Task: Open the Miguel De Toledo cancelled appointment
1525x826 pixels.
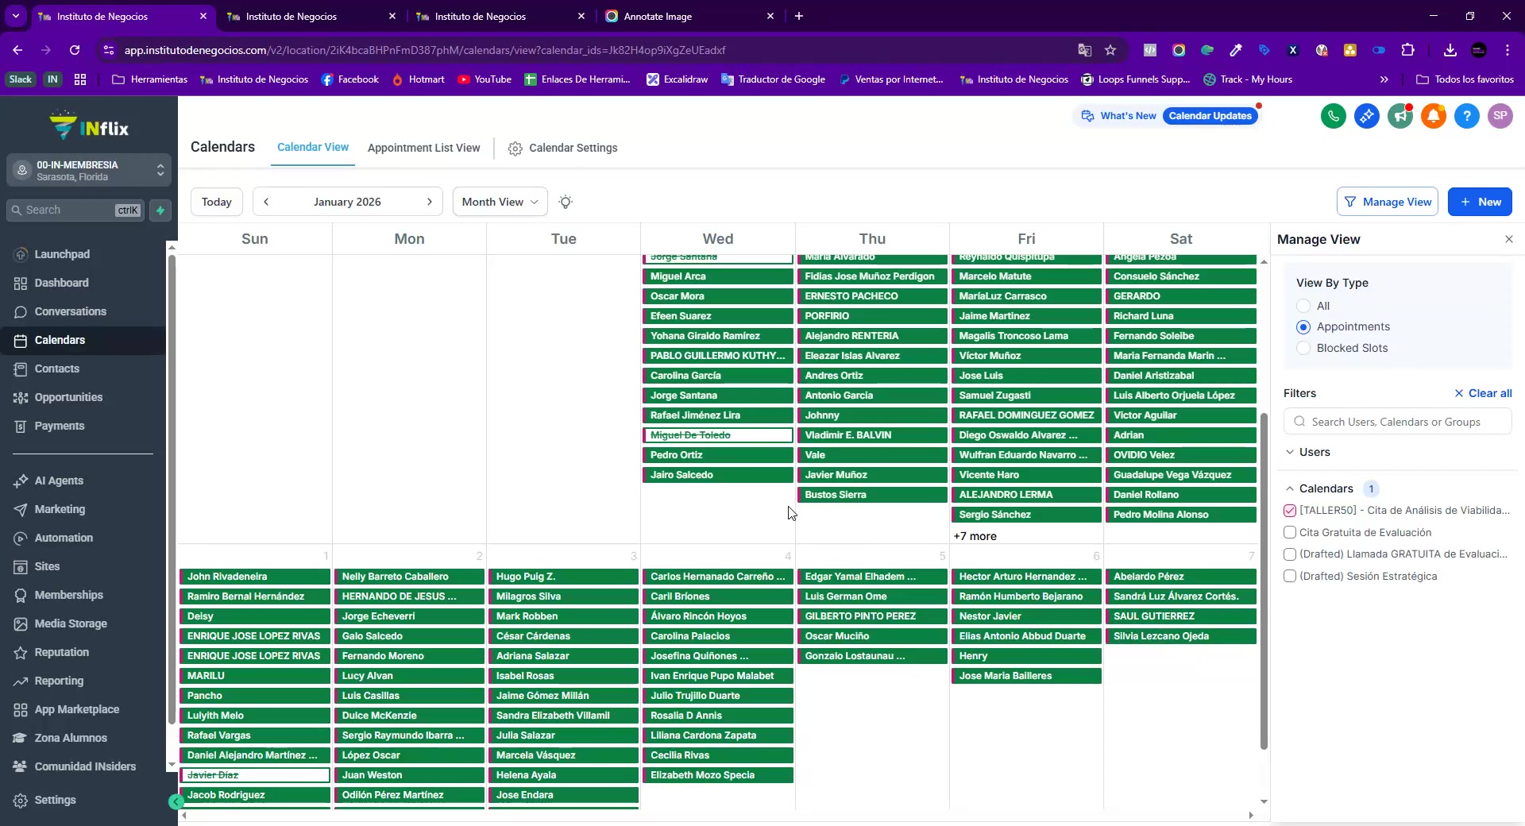Action: pyautogui.click(x=718, y=435)
